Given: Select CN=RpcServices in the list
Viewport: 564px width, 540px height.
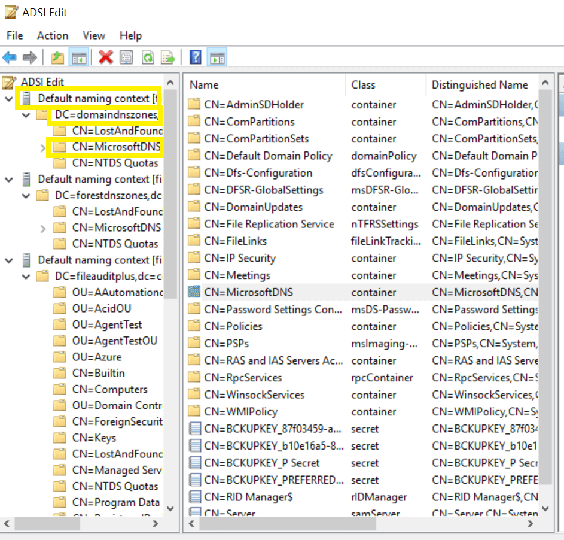Looking at the screenshot, I should [x=243, y=378].
